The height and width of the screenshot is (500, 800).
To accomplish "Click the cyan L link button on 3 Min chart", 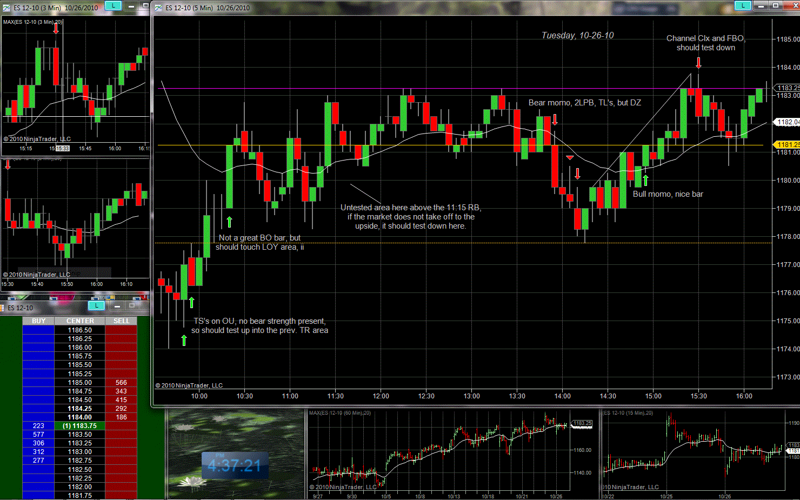I will [x=113, y=6].
